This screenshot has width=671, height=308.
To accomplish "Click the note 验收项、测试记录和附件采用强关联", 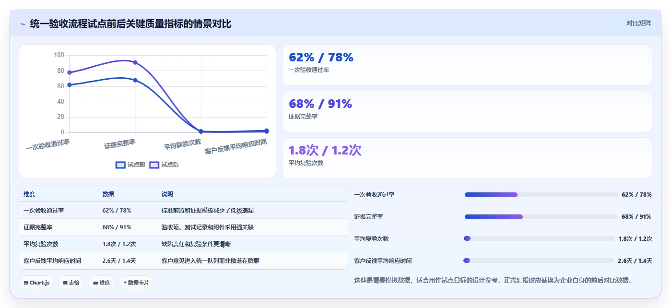I will pyautogui.click(x=208, y=227).
